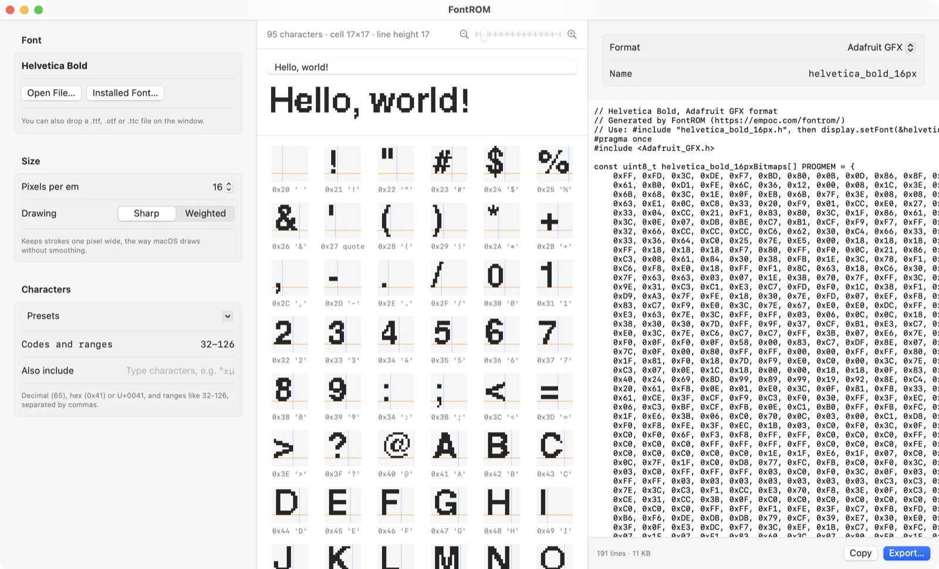Select the 0x3A ':' glyph cell
Viewport: 939px width, 569px height.
pos(396,398)
